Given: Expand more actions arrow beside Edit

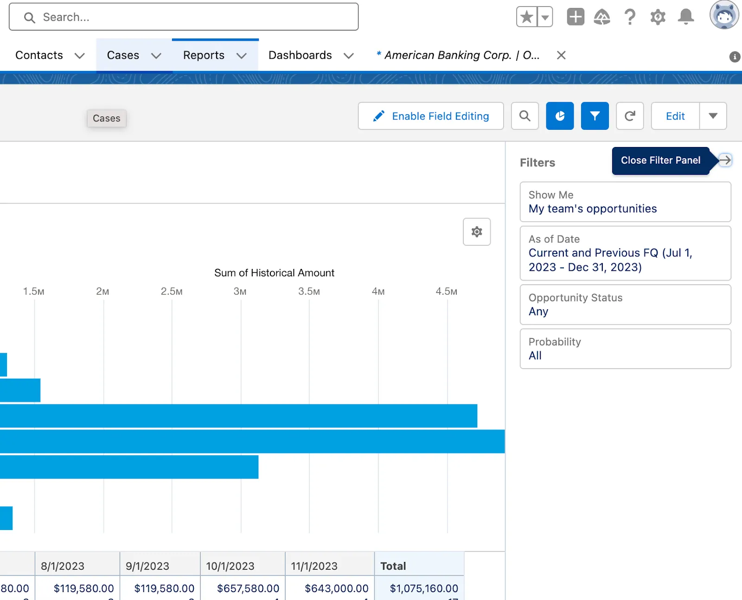Looking at the screenshot, I should click(713, 116).
